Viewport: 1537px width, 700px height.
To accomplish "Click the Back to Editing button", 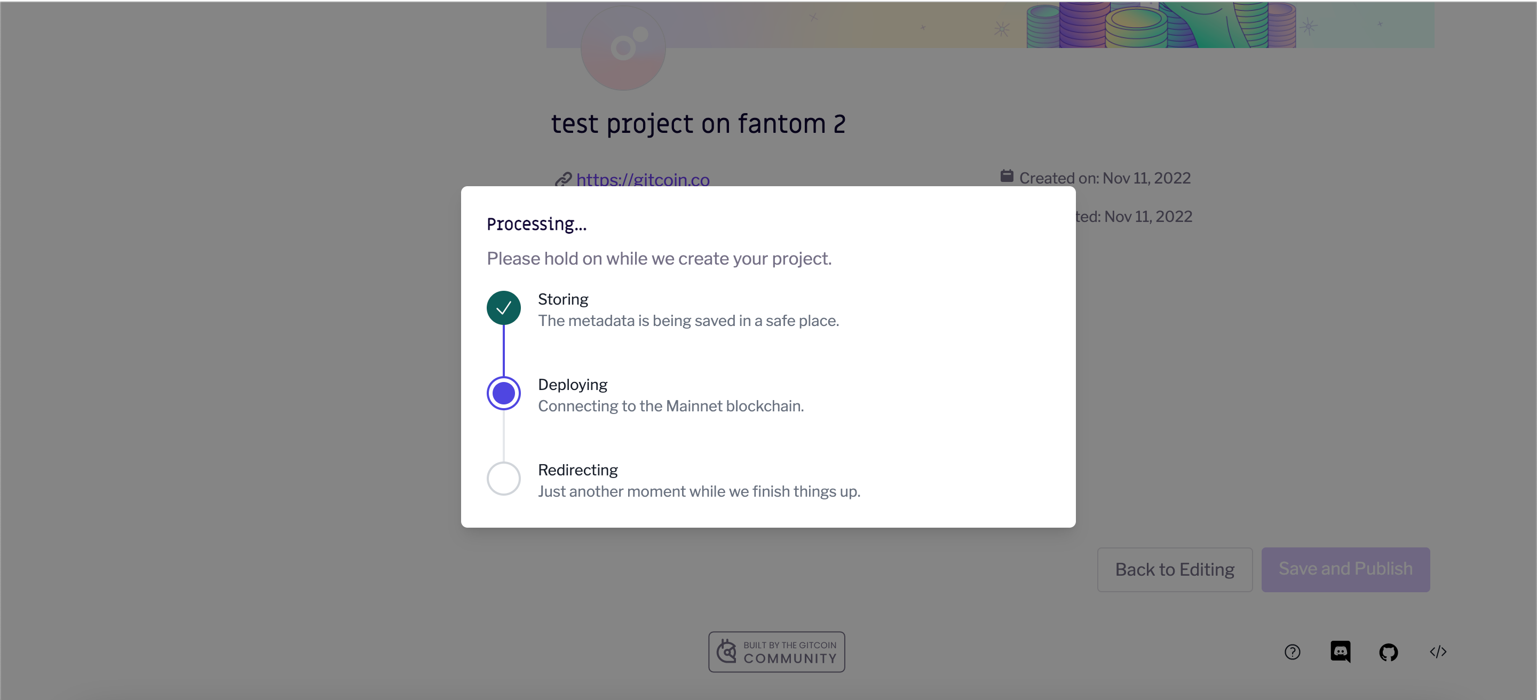I will (1174, 569).
